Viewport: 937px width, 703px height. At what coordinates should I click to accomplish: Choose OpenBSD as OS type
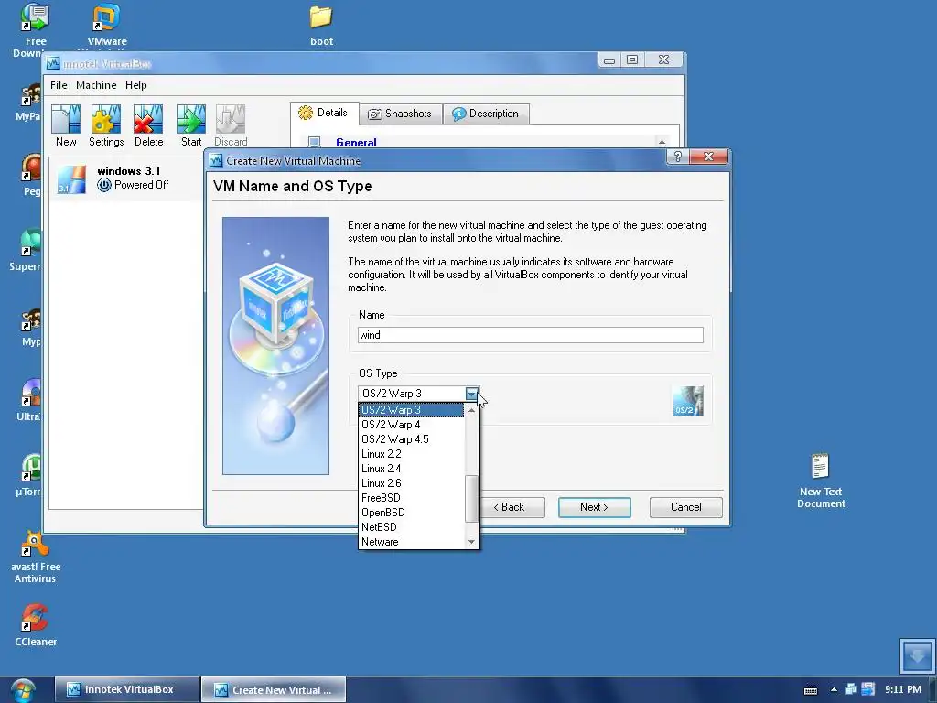tap(411, 513)
